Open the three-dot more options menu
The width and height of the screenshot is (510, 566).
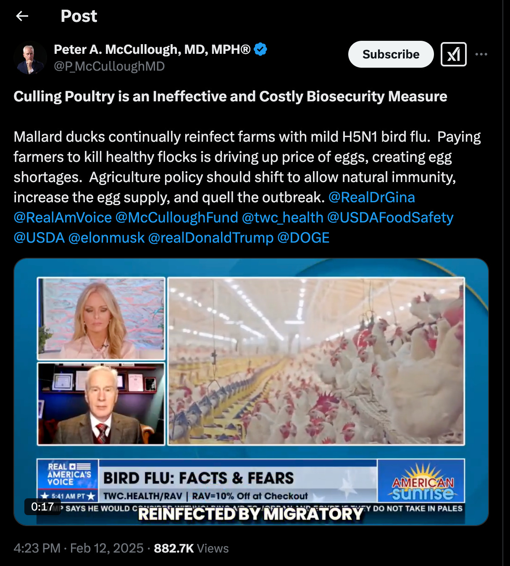tap(481, 54)
